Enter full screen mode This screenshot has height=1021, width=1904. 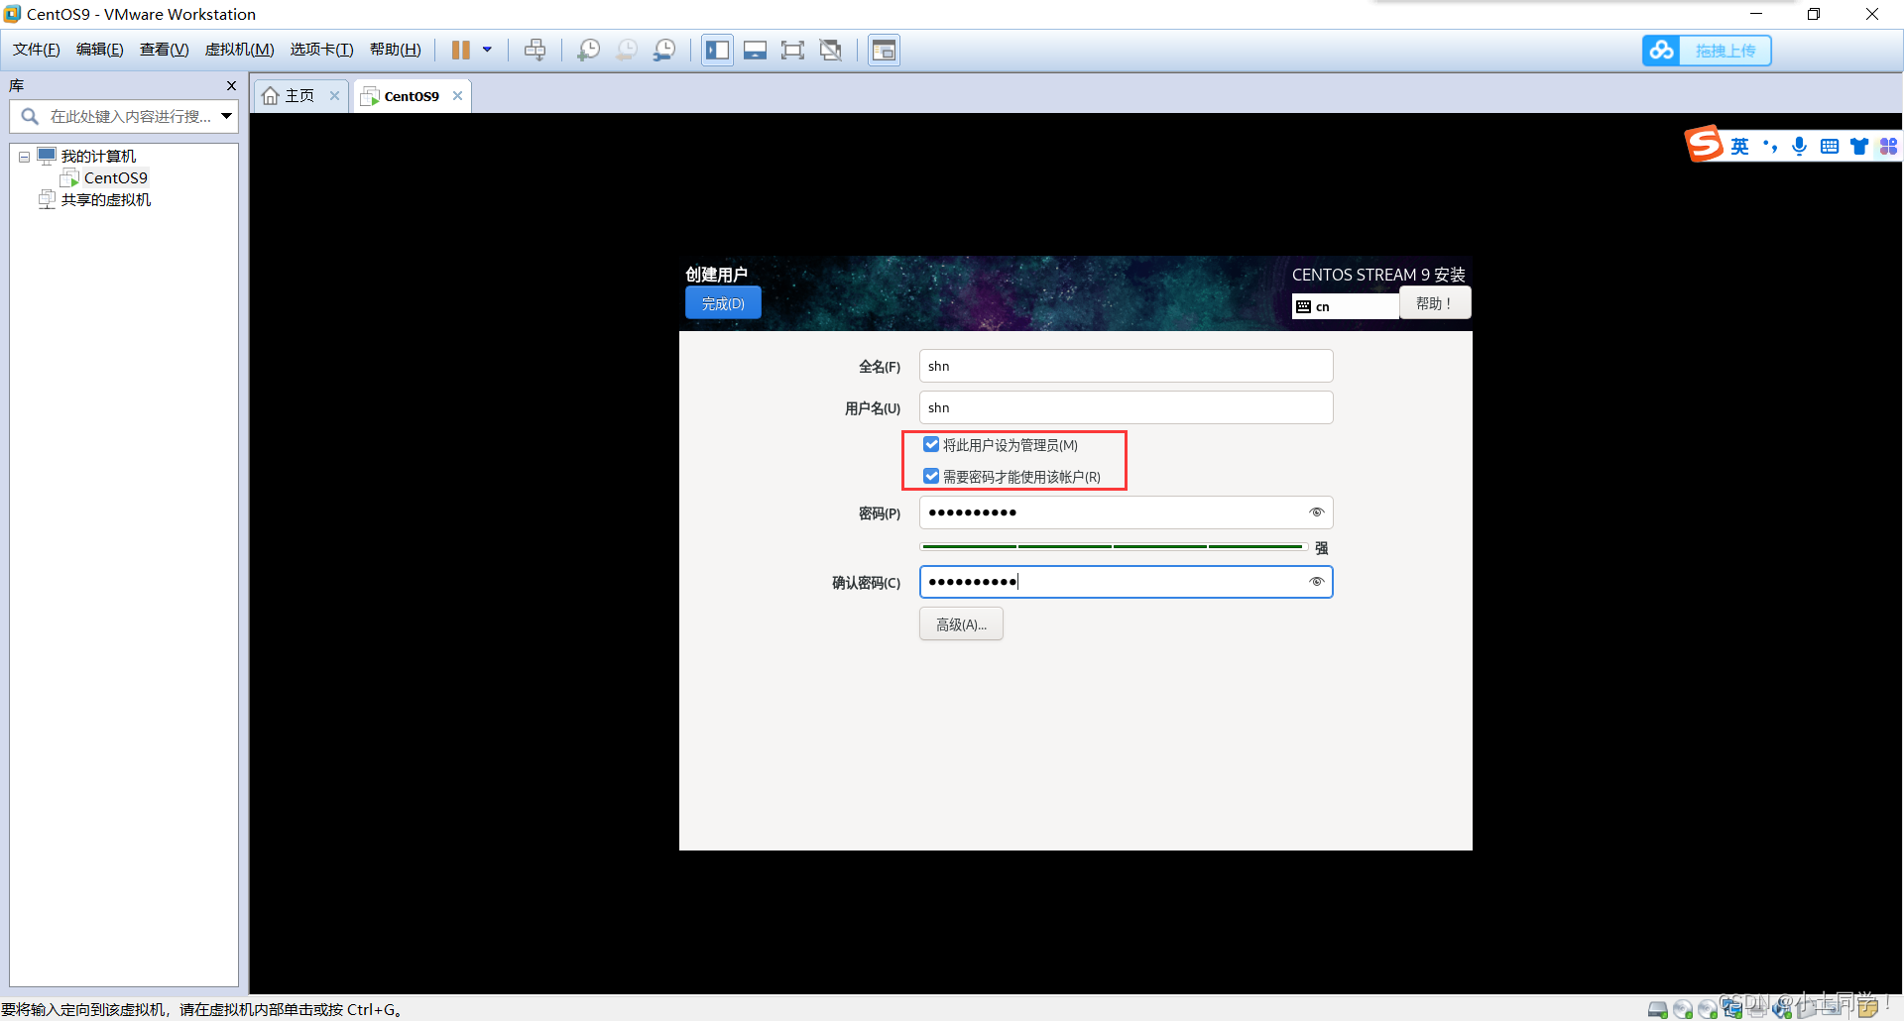pyautogui.click(x=792, y=51)
